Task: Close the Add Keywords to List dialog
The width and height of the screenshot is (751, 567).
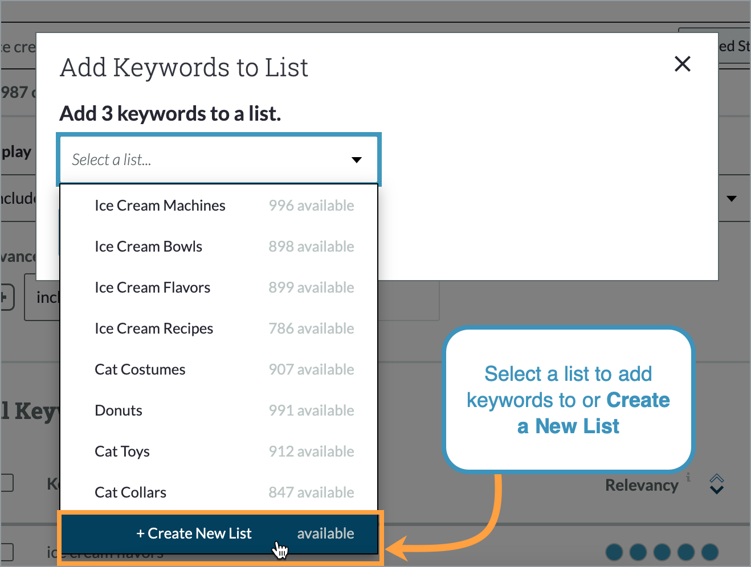Action: [682, 64]
